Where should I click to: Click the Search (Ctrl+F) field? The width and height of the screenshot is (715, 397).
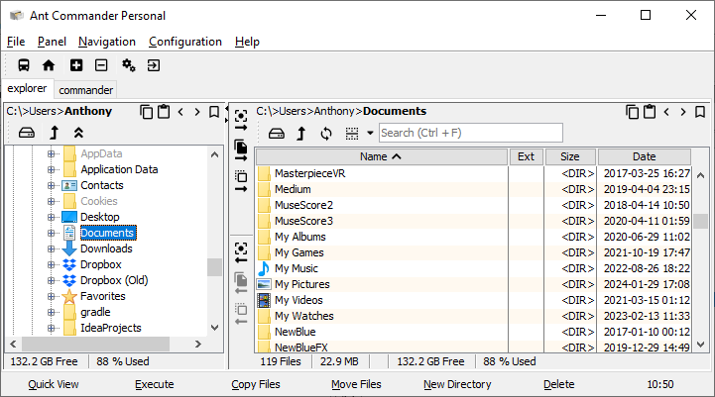pos(471,133)
